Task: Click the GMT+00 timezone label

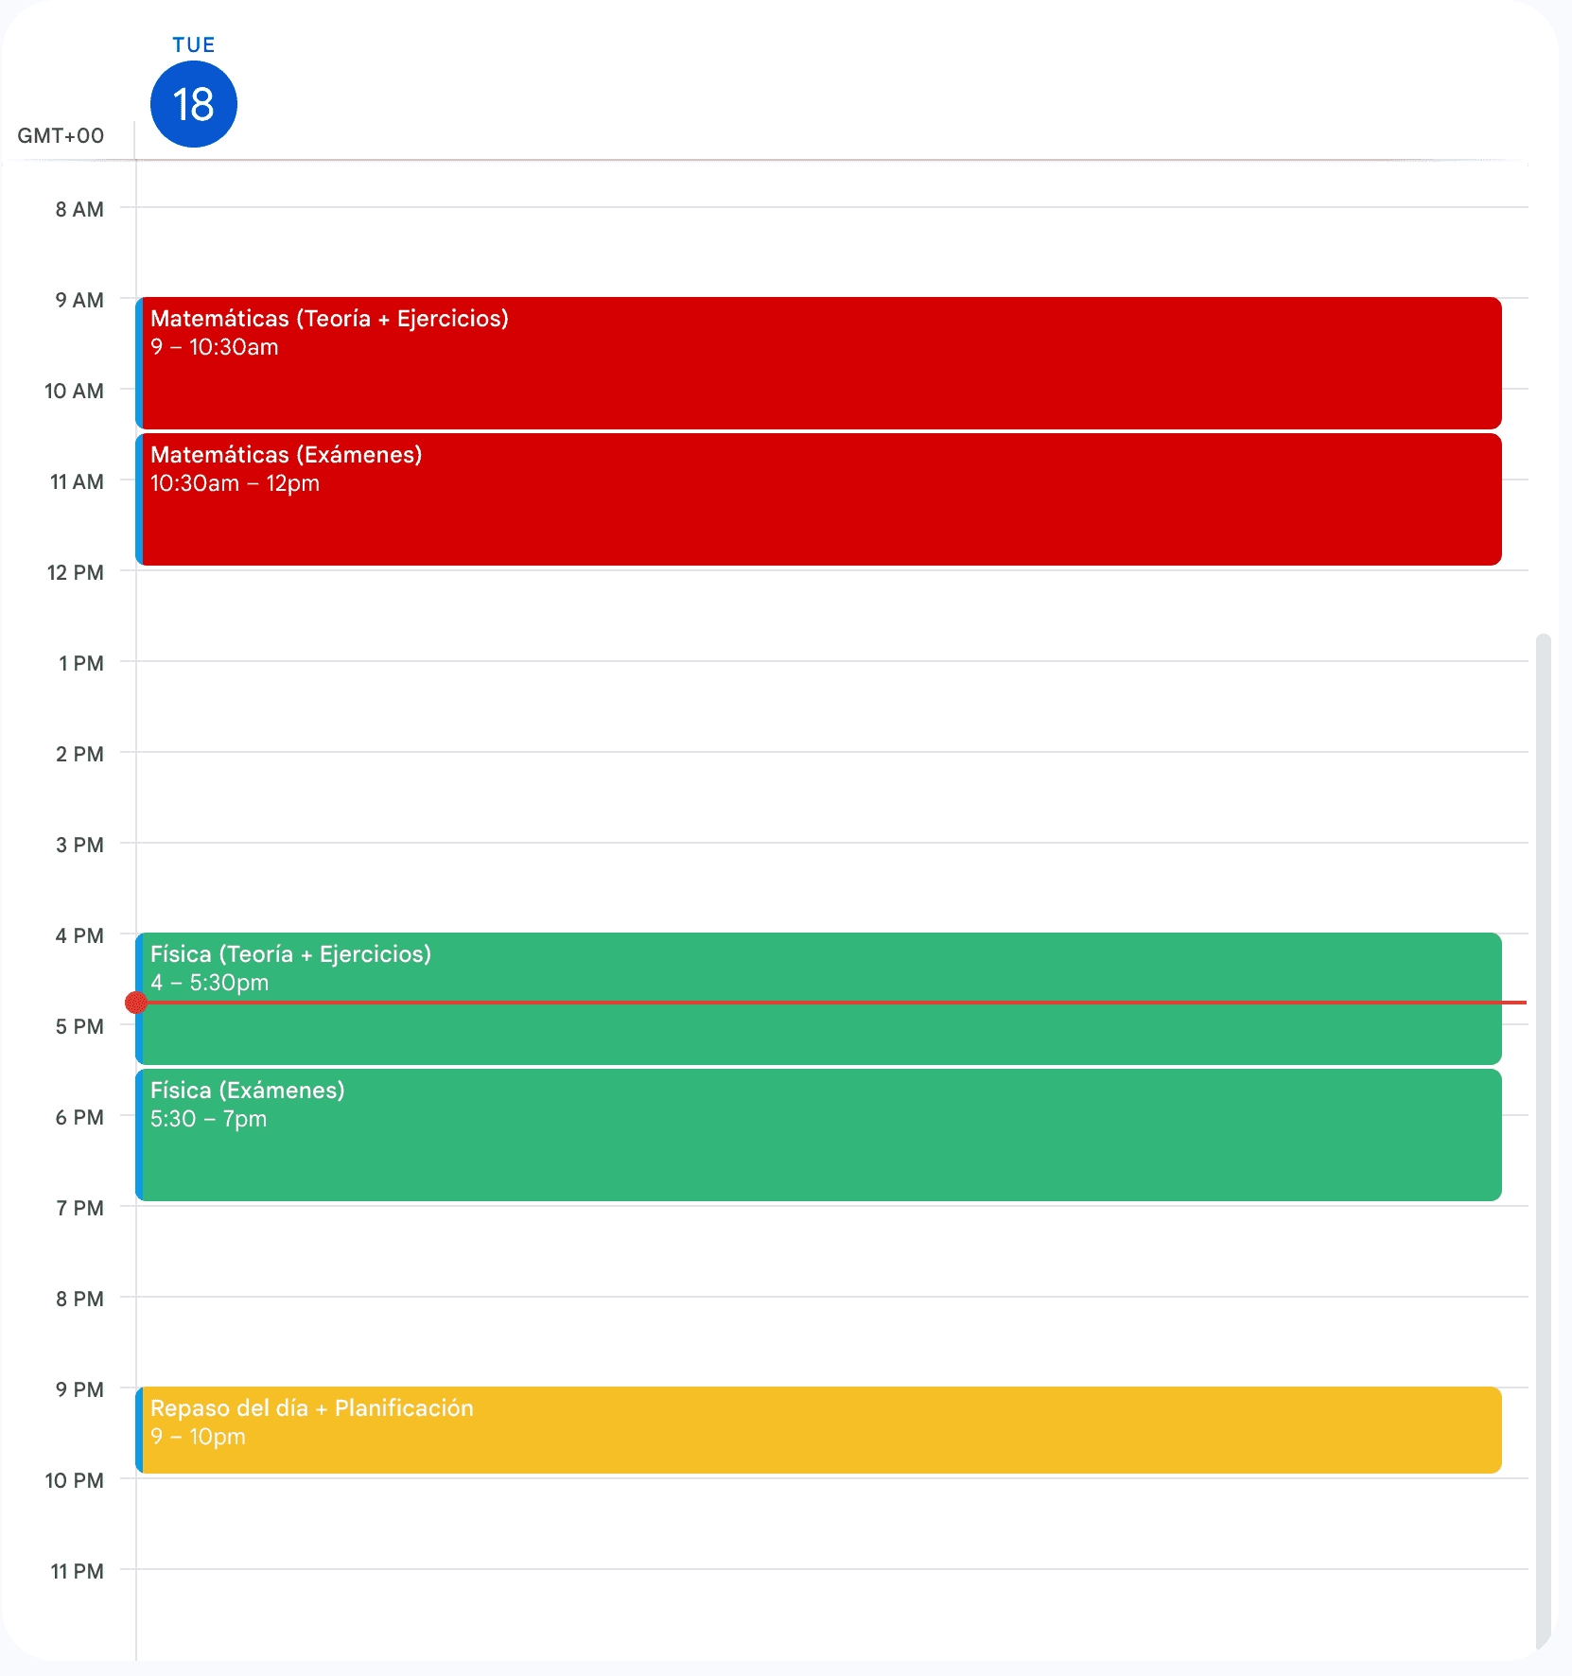Action: [x=61, y=135]
